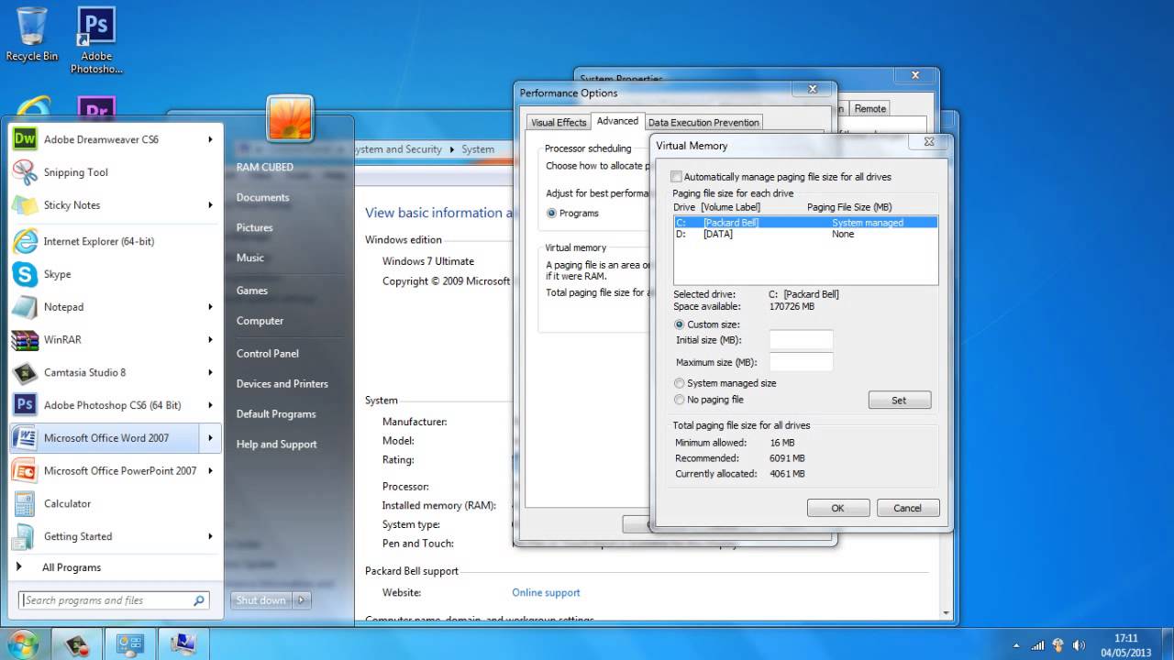Click the Recycle Bin desktop icon
Viewport: 1174px width, 660px height.
click(31, 35)
